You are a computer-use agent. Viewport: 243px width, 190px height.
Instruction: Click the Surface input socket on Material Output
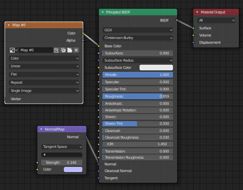[194, 28]
